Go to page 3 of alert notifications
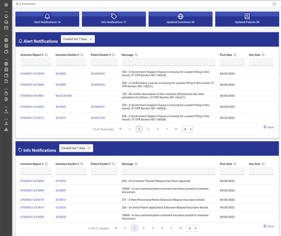281x236 pixels. 157,129
